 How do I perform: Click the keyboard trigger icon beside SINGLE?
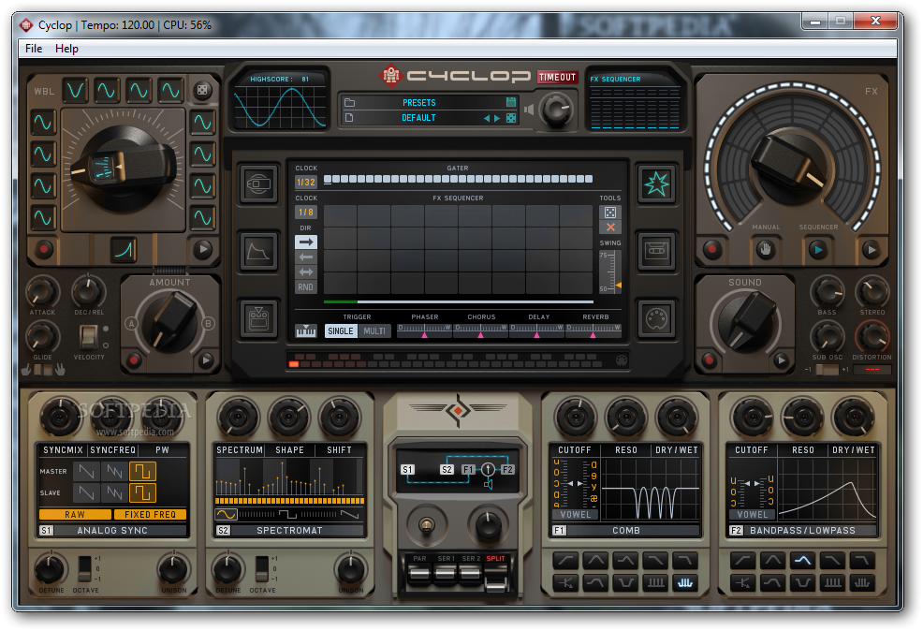[306, 330]
